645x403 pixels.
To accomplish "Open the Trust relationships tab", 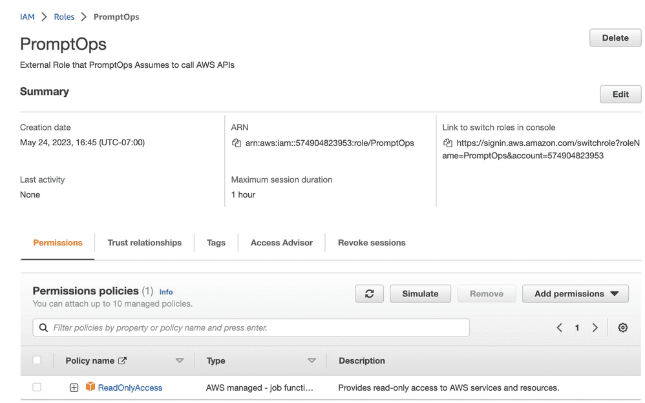I will [x=144, y=243].
